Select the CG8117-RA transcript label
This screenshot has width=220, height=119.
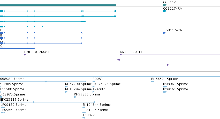pos(172,9)
